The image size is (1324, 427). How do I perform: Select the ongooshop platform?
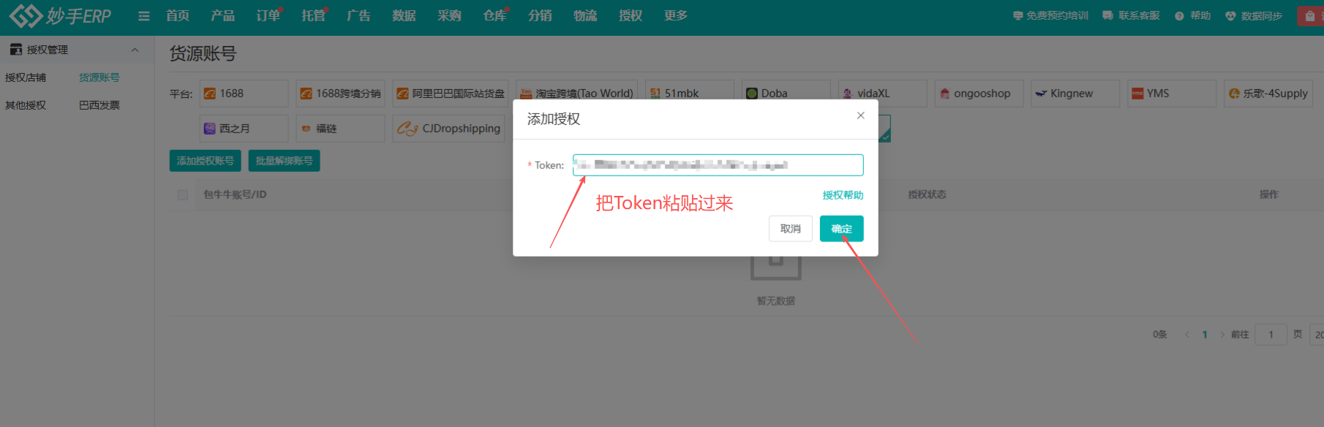(x=979, y=94)
